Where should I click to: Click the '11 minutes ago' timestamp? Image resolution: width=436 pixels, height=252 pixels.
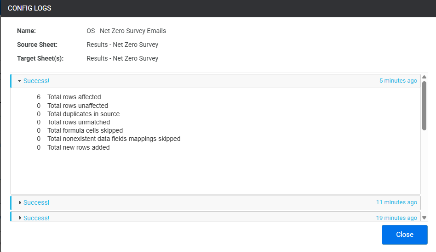396,202
